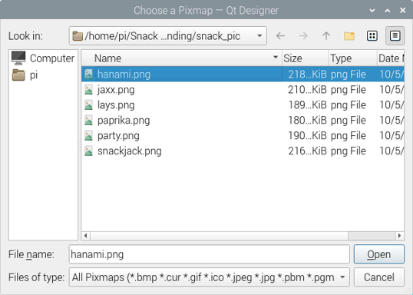Select the jaxx.png file
413x295 pixels.
[116, 90]
